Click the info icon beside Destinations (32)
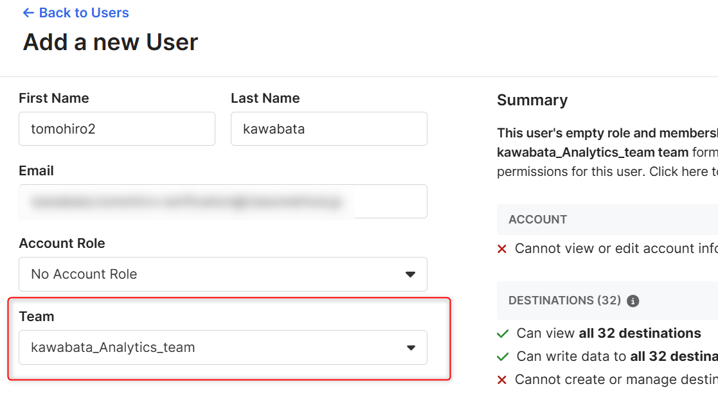The image size is (718, 402). 633,301
